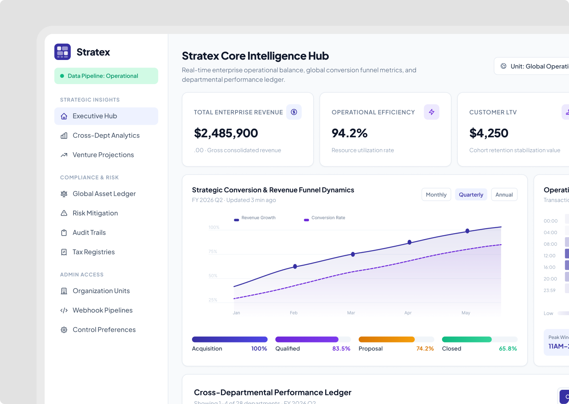Click the Closed funnel progress bar
Image resolution: width=569 pixels, height=404 pixels.
[x=480, y=339]
